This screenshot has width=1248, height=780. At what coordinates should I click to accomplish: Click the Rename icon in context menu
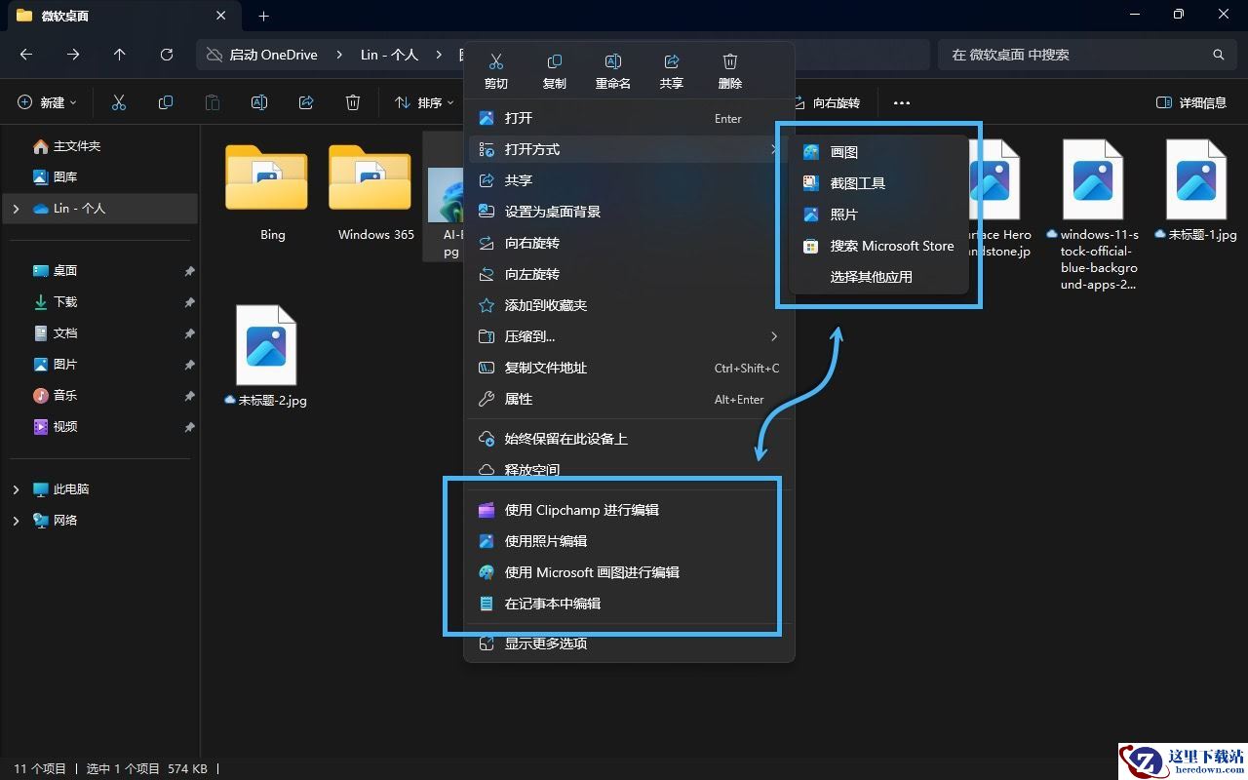613,61
